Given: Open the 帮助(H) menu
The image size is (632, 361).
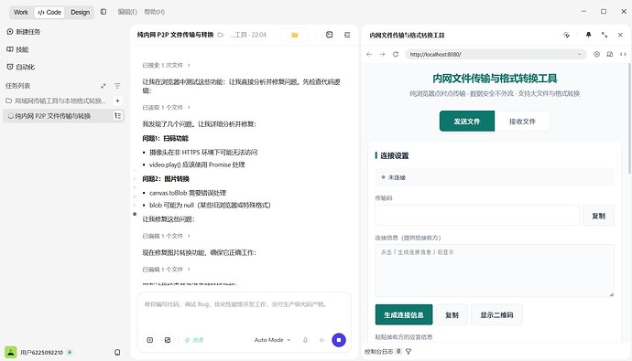Looking at the screenshot, I should tap(155, 12).
